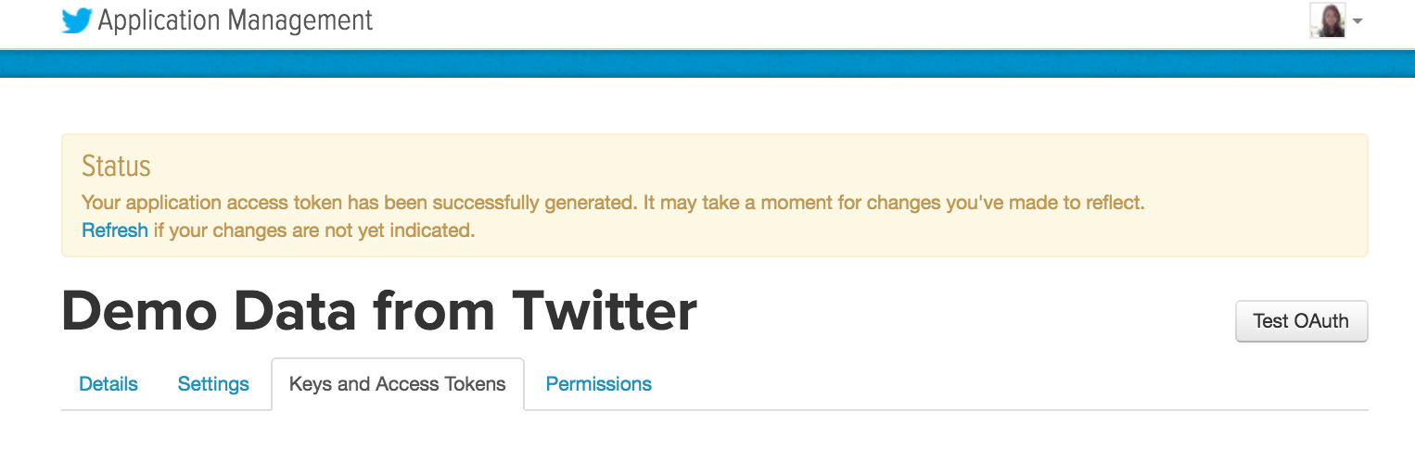
Task: Click the Status heading in the alert
Action: [x=116, y=167]
